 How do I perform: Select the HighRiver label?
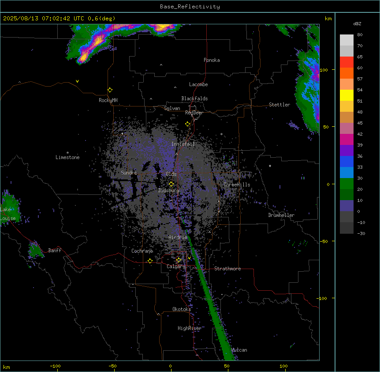tap(190, 328)
